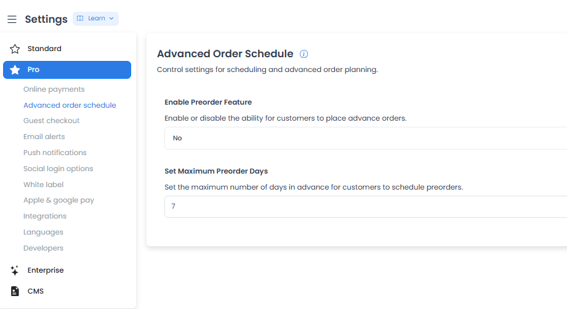567x309 pixels.
Task: Select Guest checkout in sidebar
Action: (51, 121)
